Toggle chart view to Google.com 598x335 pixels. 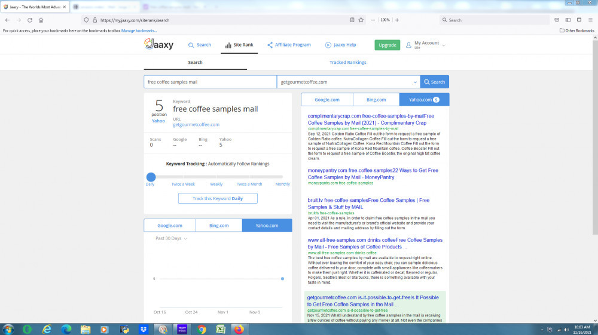(x=170, y=226)
